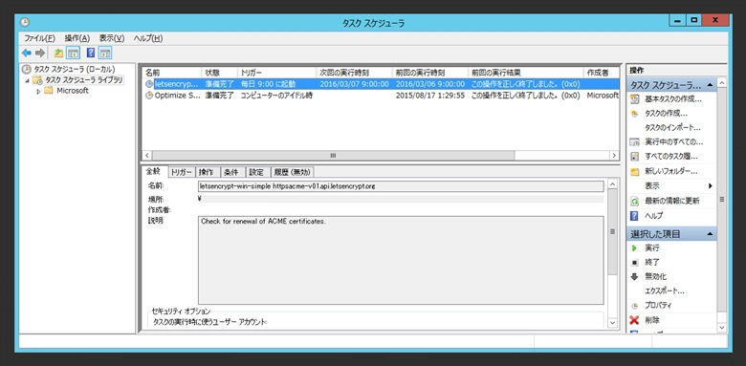Click the details pane scroll down arrow
This screenshot has height=366, width=746.
tap(613, 323)
